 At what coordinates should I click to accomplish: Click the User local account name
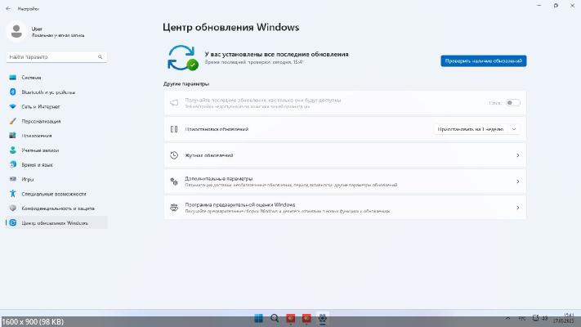click(x=37, y=29)
